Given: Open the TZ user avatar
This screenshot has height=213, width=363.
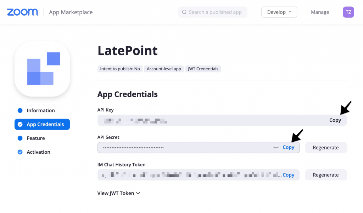Looking at the screenshot, I should [348, 12].
